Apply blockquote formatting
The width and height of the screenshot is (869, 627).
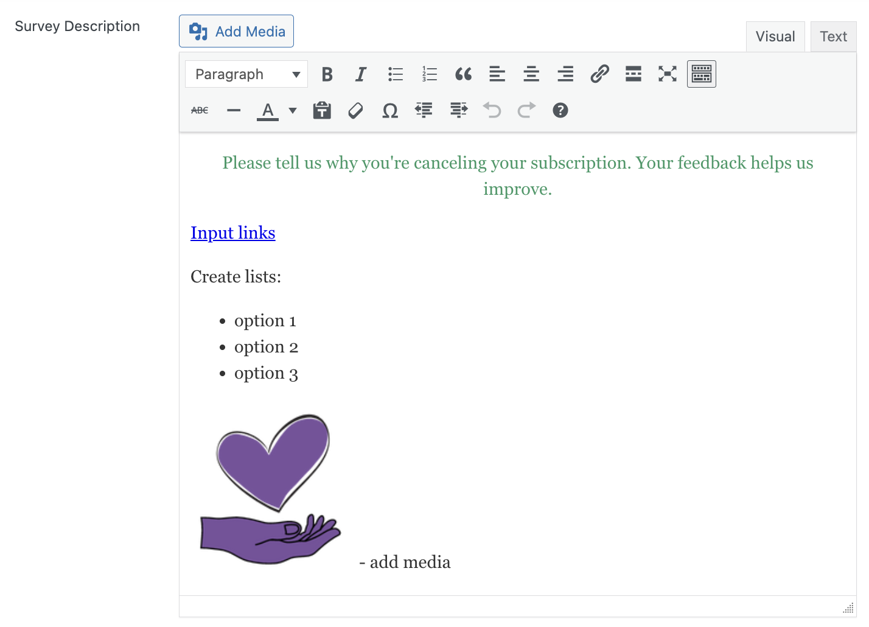(x=463, y=74)
